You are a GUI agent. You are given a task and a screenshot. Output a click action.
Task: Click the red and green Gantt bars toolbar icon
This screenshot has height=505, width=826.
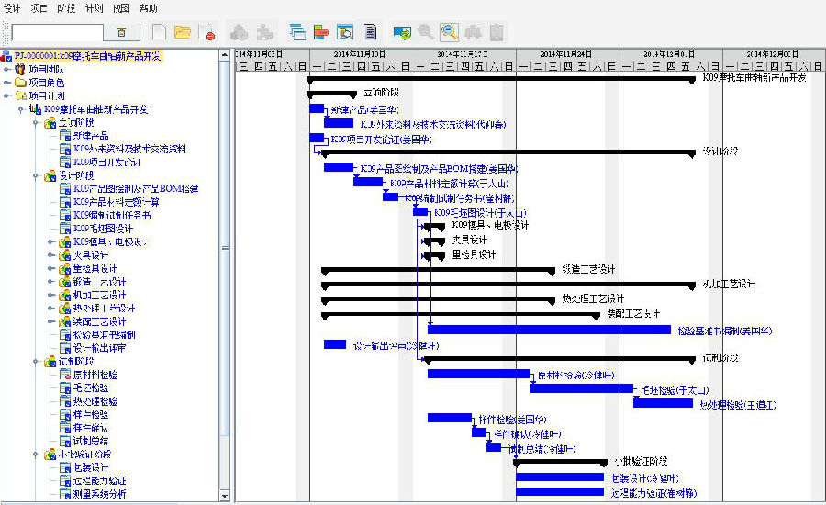coord(321,32)
